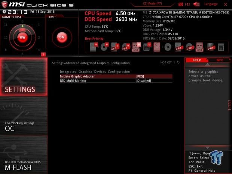The width and height of the screenshot is (232, 174).
Task: Select the UEFI USB CD/DVD boot icon
Action: tap(126, 47)
